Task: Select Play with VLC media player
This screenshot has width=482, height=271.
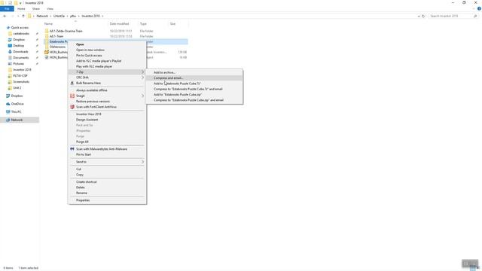Action: tap(94, 66)
